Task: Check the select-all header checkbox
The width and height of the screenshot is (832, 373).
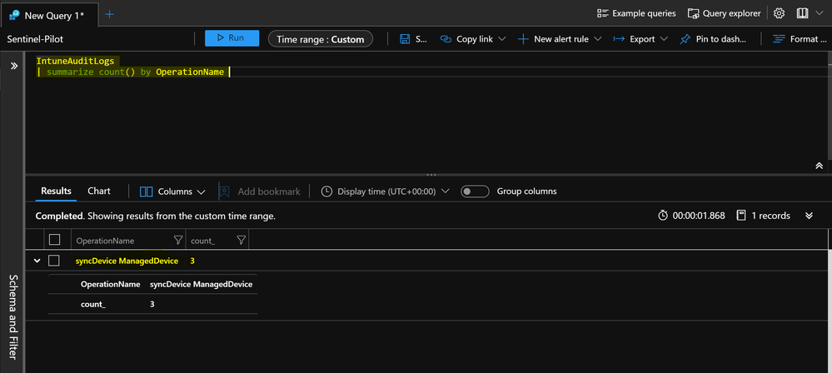Action: (54, 240)
